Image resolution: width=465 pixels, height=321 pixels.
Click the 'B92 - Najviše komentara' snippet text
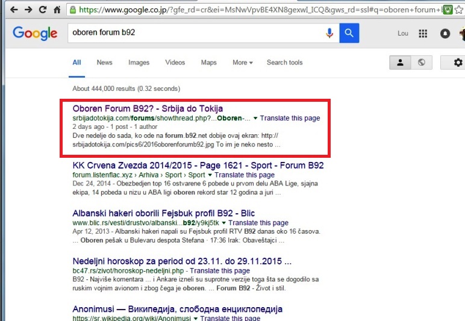(195, 284)
